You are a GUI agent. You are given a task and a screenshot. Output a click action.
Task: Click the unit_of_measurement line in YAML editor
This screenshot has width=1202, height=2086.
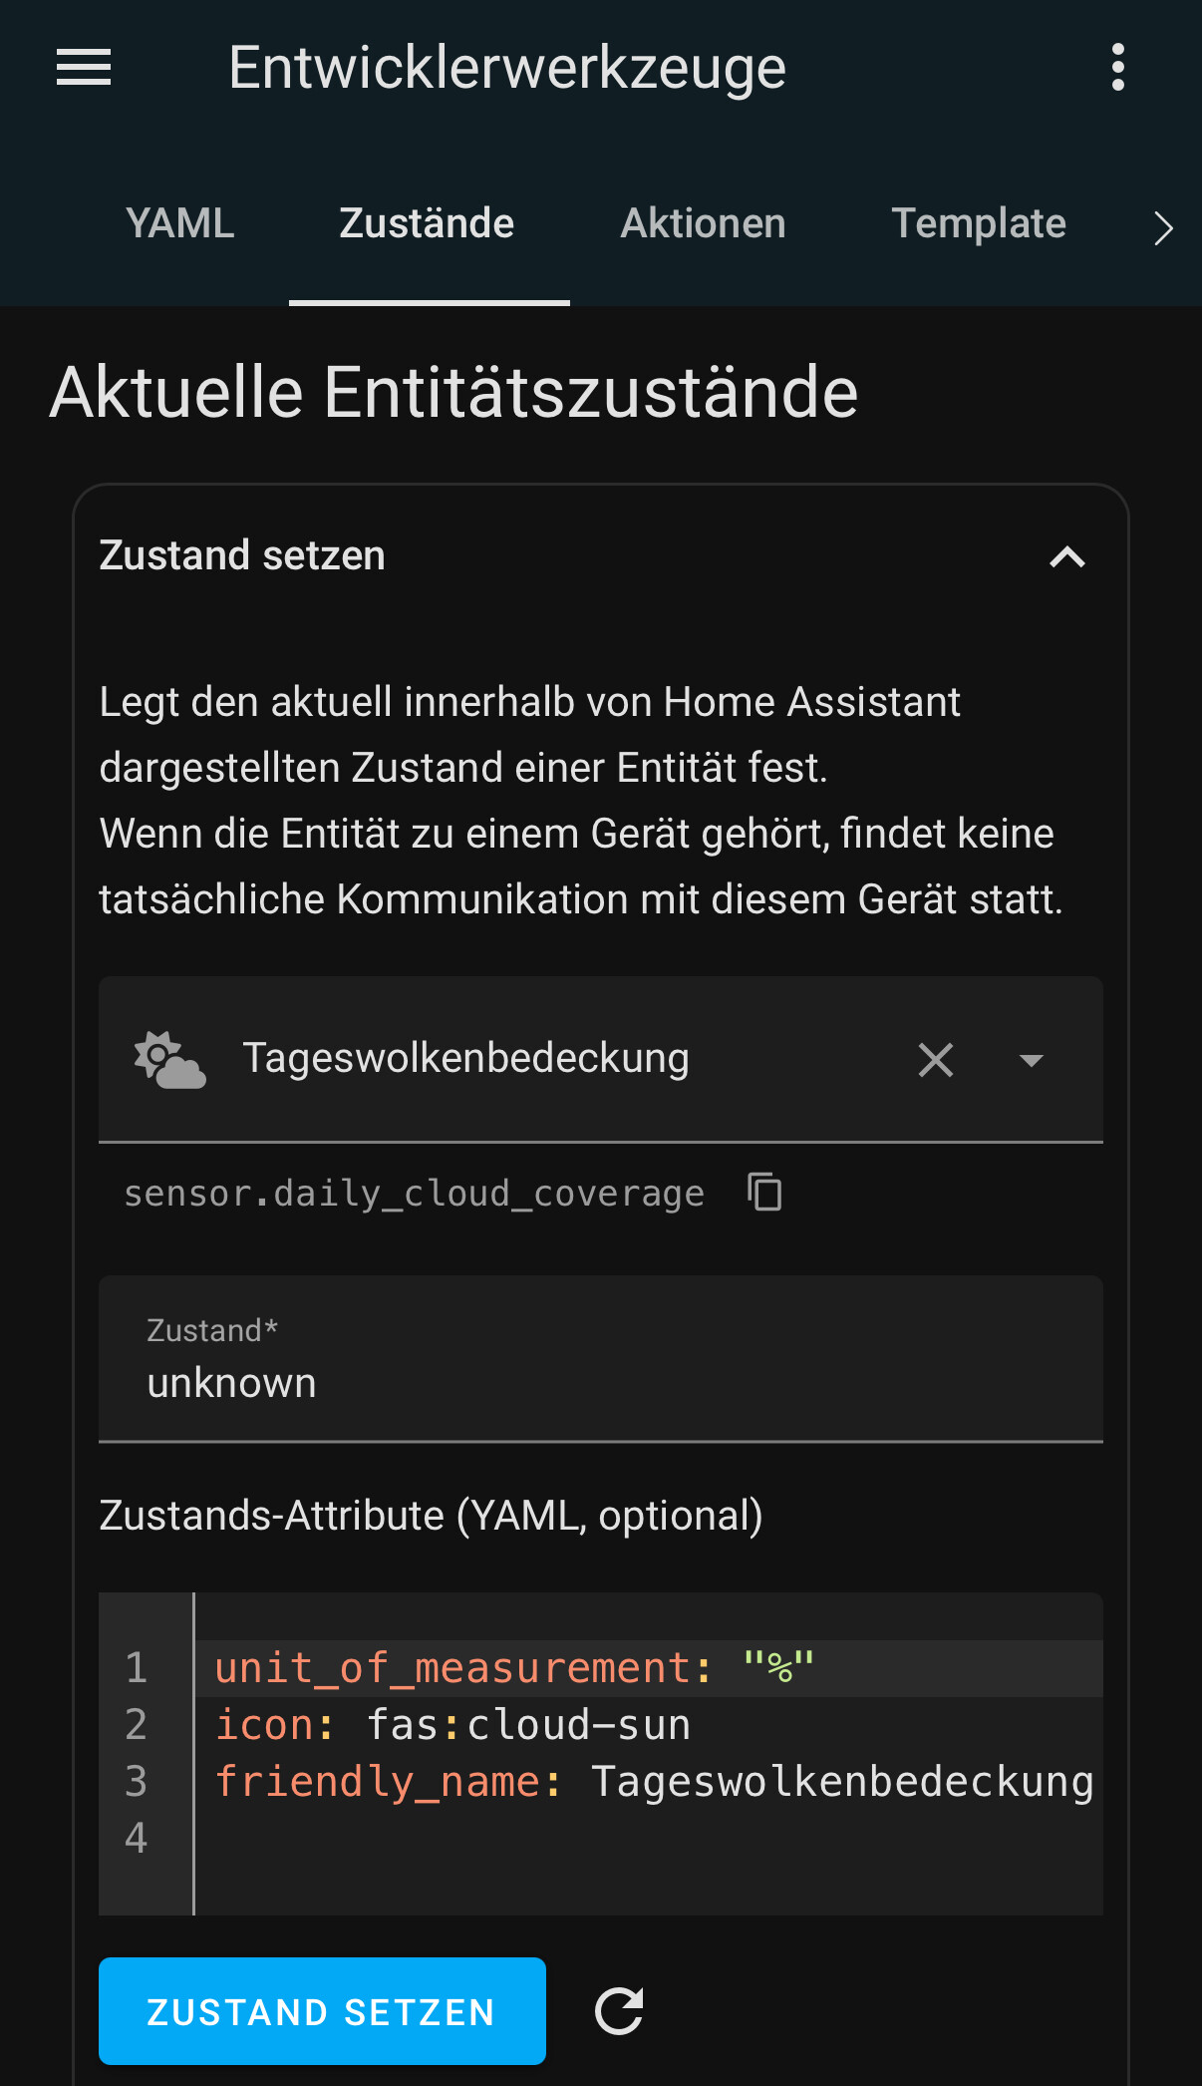[513, 1668]
